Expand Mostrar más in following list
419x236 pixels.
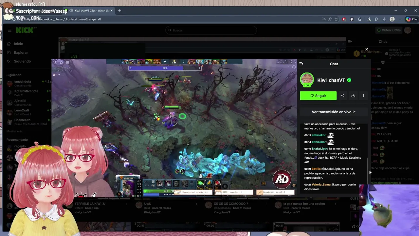pos(14,131)
